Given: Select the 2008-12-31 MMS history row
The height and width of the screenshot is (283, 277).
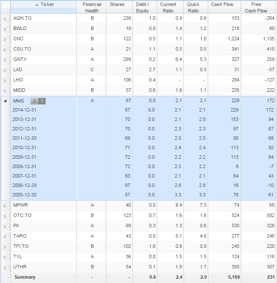Looking at the screenshot, I should 143,166.
